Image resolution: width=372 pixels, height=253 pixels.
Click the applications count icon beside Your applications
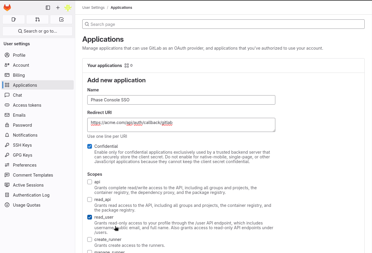click(x=127, y=66)
